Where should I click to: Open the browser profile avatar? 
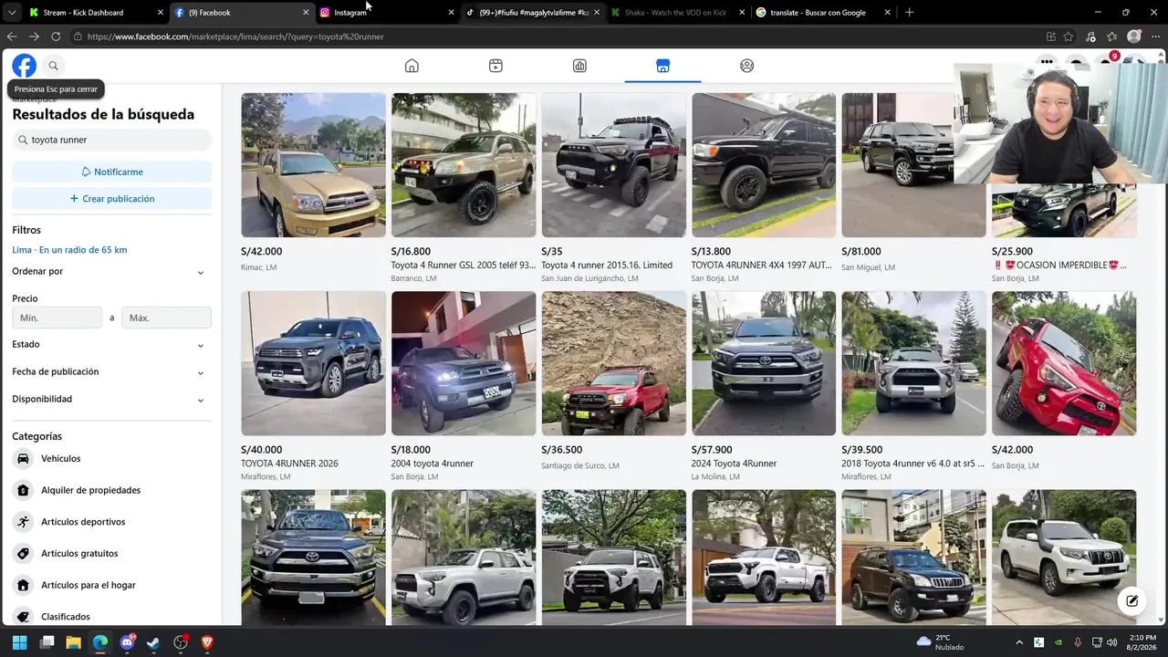coord(1134,36)
